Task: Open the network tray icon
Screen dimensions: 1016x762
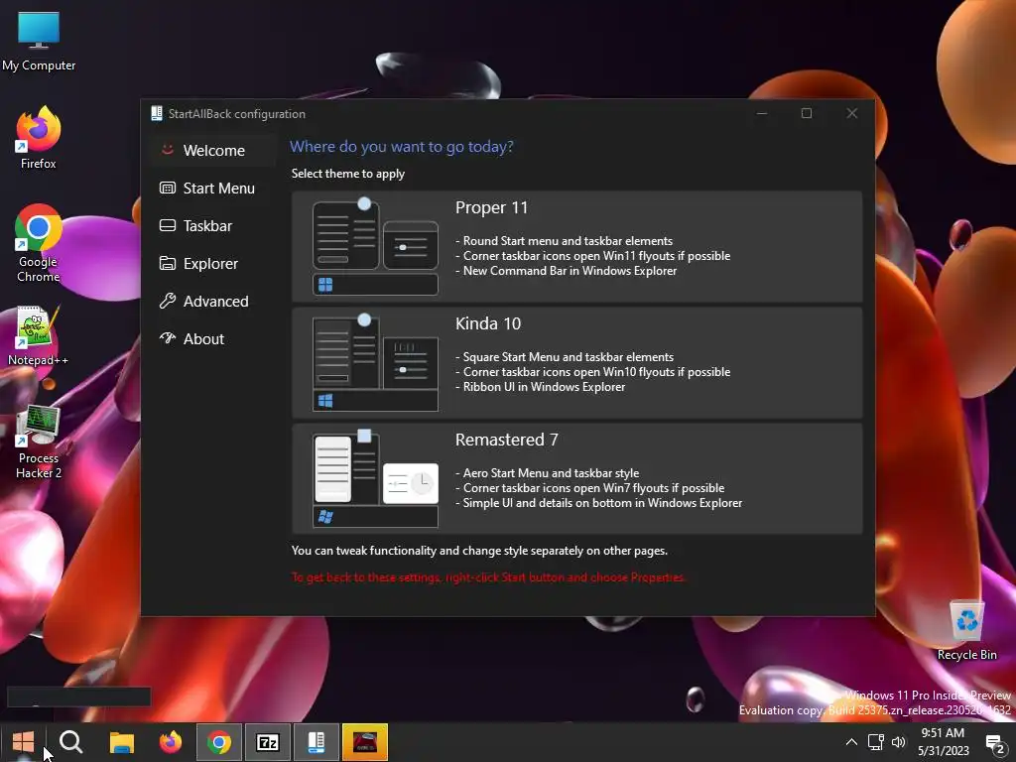Action: 875,742
